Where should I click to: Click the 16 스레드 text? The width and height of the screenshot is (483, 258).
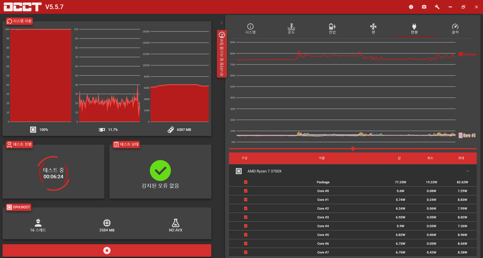coord(38,230)
